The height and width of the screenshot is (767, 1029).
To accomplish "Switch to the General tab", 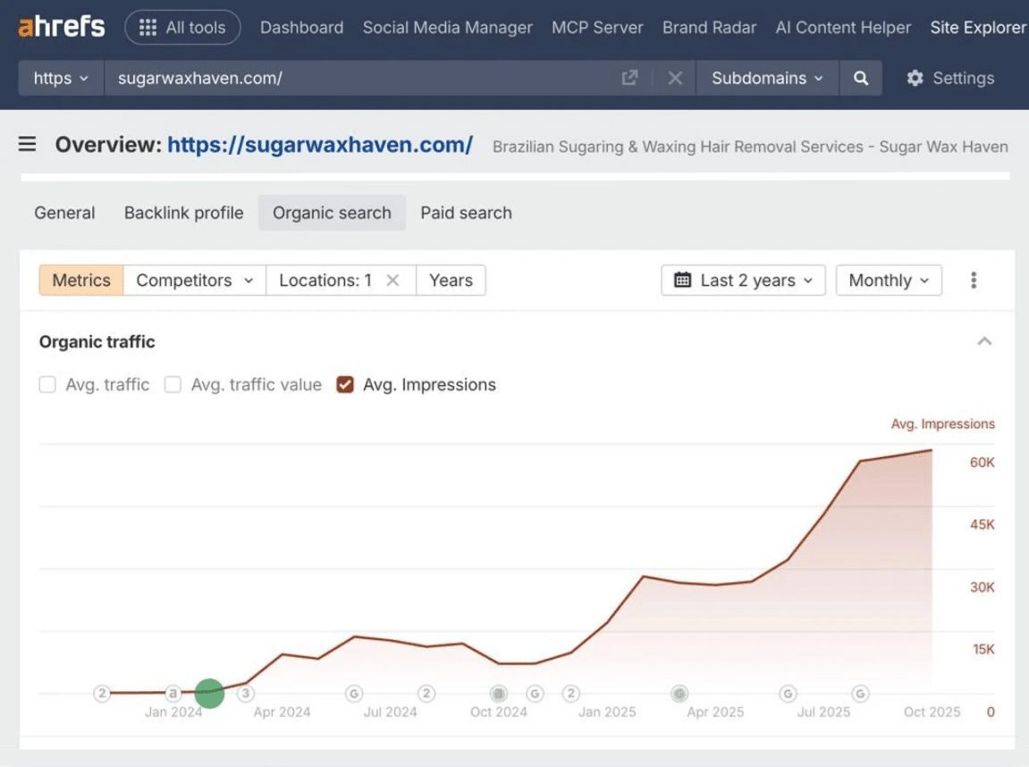I will point(64,213).
